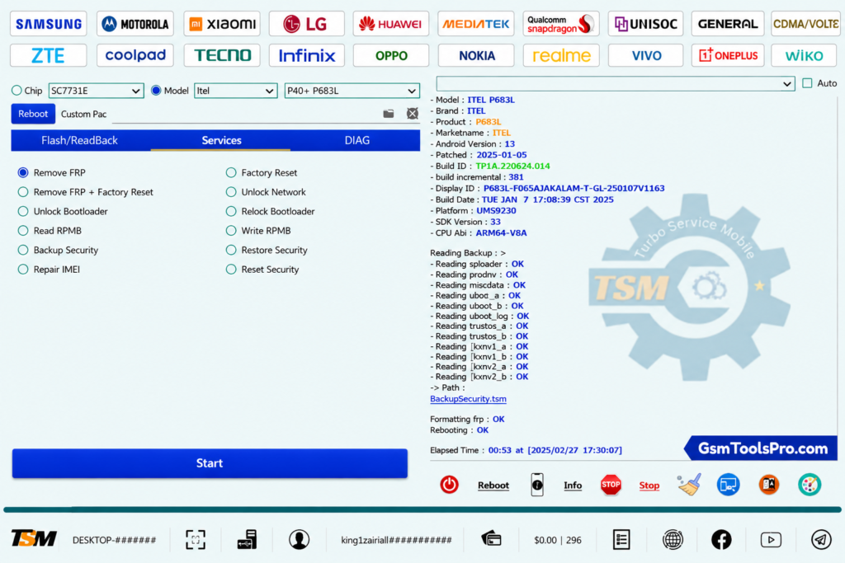Open the YouTube channel icon
Image resolution: width=845 pixels, height=563 pixels.
click(x=771, y=539)
